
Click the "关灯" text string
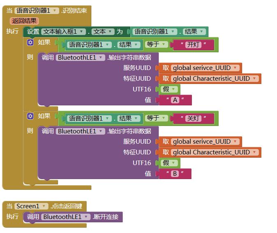click(194, 118)
